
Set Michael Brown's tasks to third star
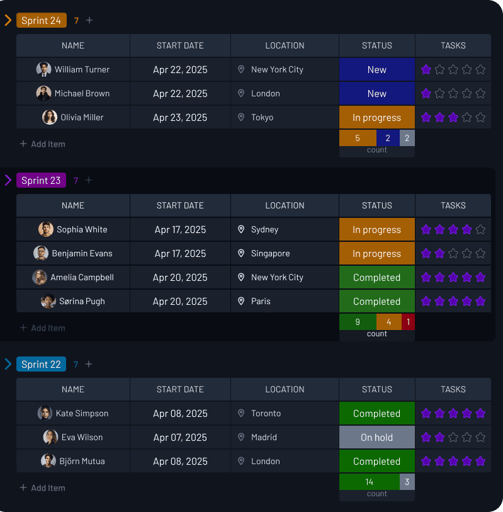[x=453, y=93]
